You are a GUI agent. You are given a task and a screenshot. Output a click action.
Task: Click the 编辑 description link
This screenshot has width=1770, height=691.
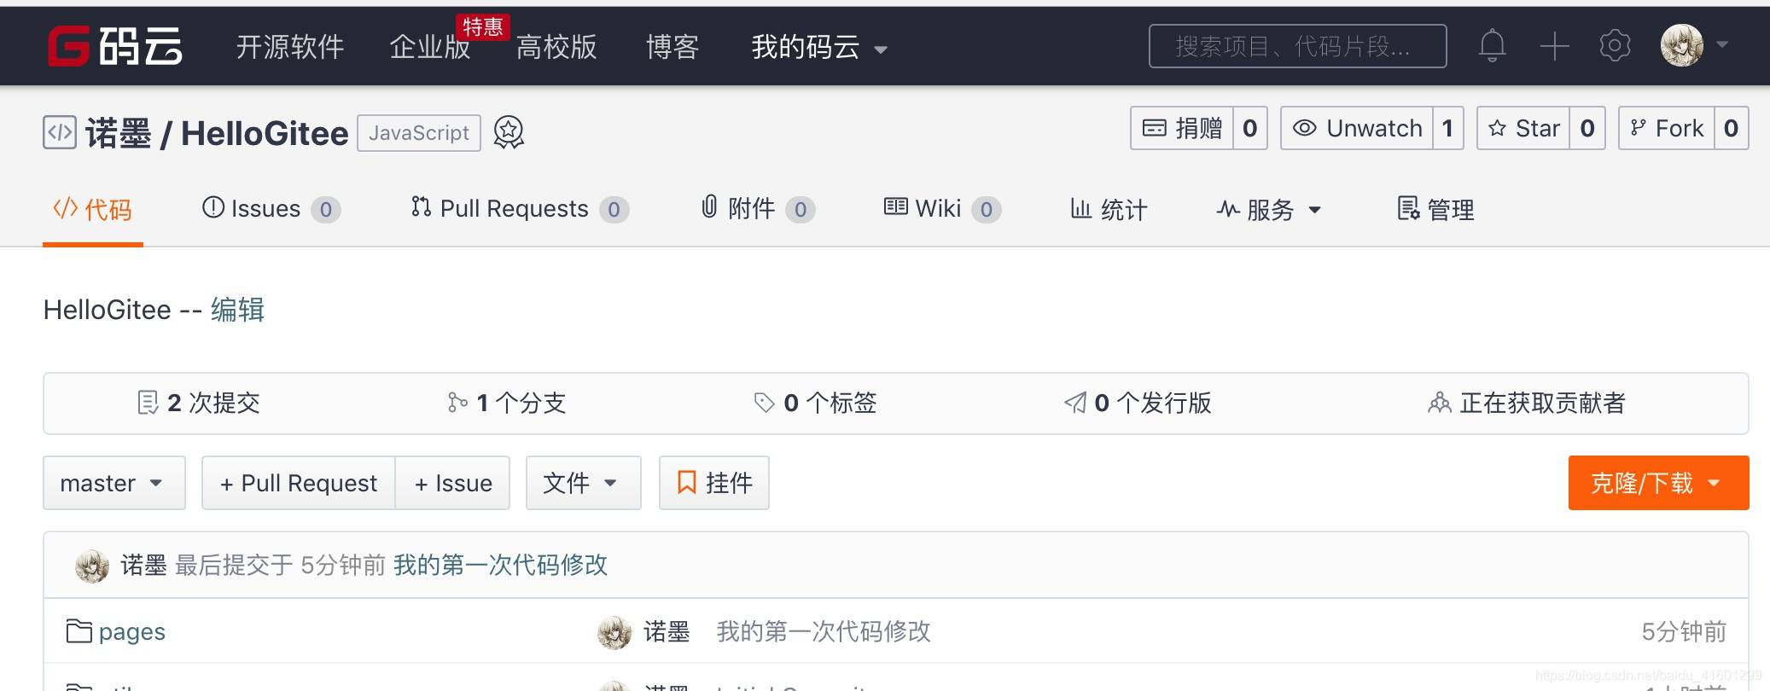coord(237,310)
